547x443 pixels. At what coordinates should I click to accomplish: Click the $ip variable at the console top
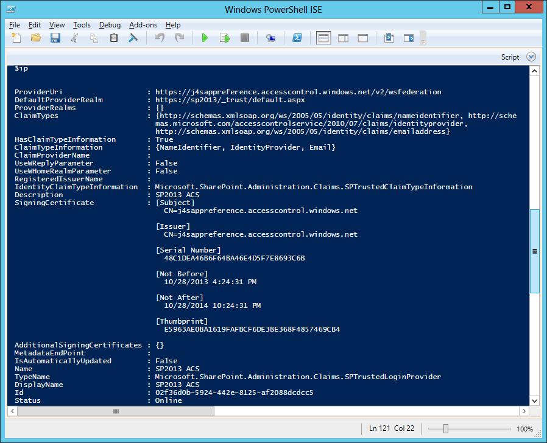click(x=21, y=68)
